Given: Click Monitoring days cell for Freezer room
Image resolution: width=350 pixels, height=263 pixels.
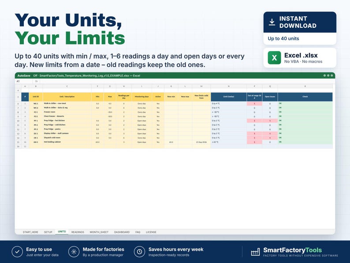Looking at the screenshot, I should tap(142, 112).
